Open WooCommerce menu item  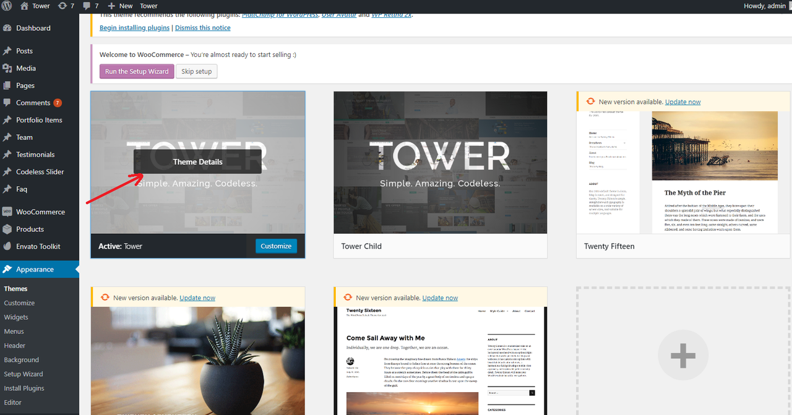(40, 212)
